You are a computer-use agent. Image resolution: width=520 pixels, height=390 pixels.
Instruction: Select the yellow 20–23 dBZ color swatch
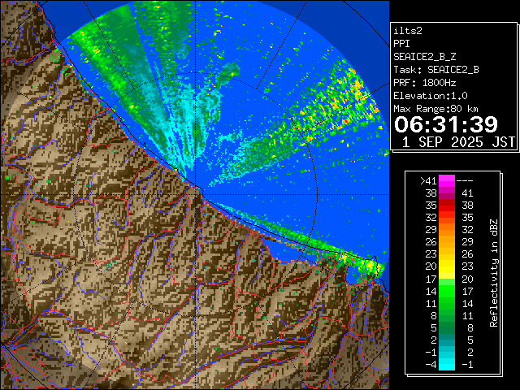(x=447, y=265)
